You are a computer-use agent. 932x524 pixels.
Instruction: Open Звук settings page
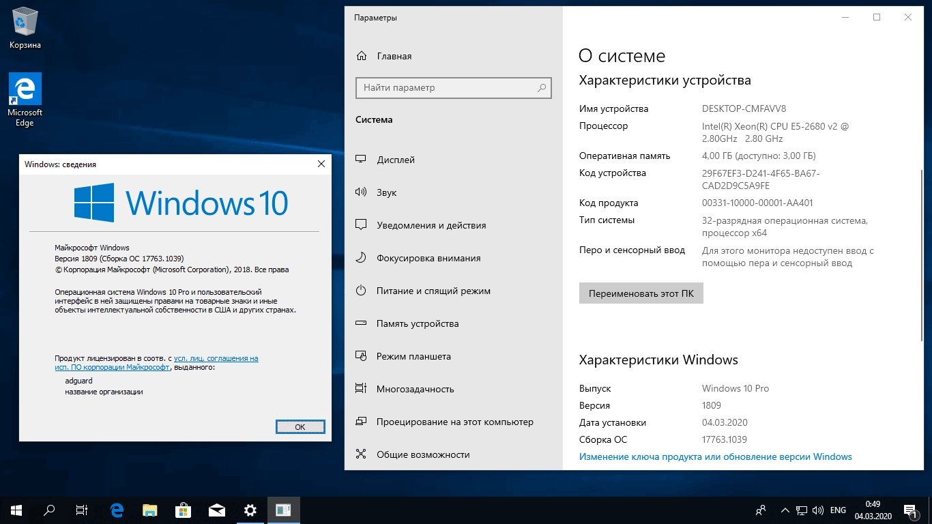coord(454,192)
